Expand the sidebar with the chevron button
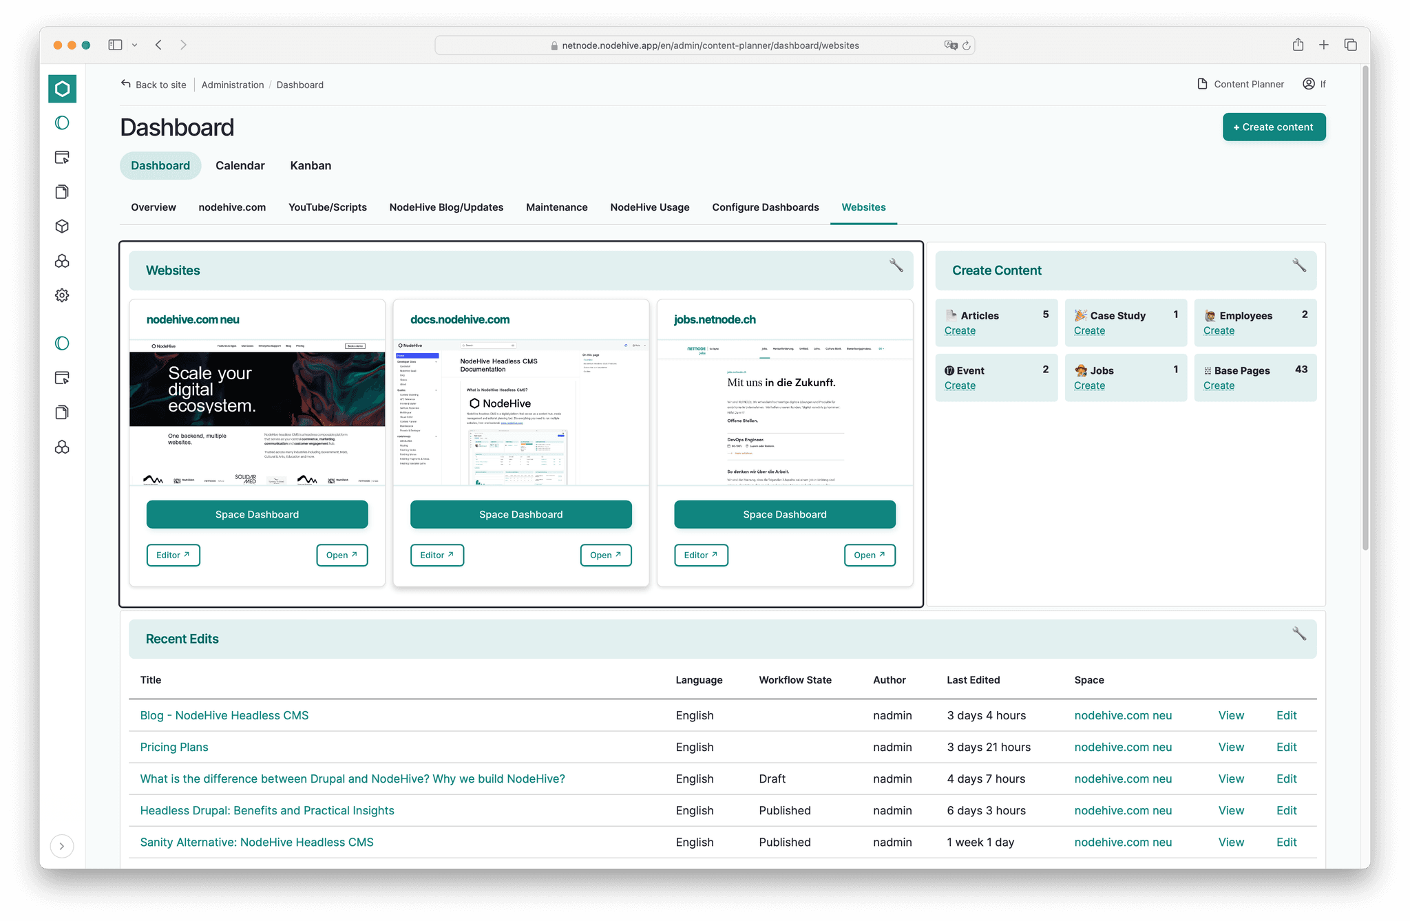Viewport: 1410px width, 921px height. pos(62,846)
